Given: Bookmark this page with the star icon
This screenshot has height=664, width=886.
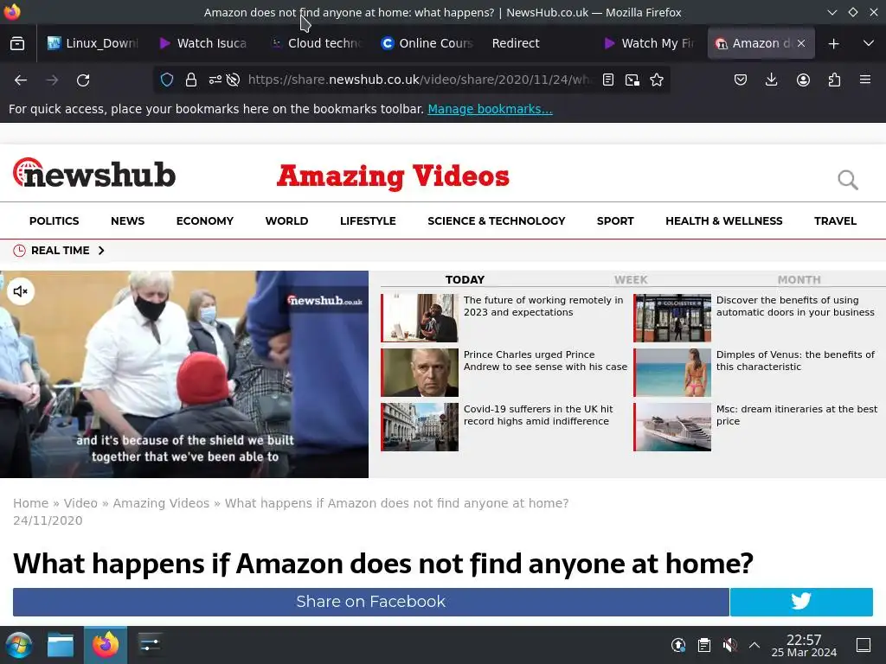Looking at the screenshot, I should [x=657, y=80].
